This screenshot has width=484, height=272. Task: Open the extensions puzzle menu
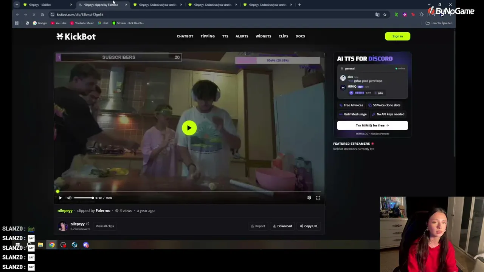click(x=422, y=14)
